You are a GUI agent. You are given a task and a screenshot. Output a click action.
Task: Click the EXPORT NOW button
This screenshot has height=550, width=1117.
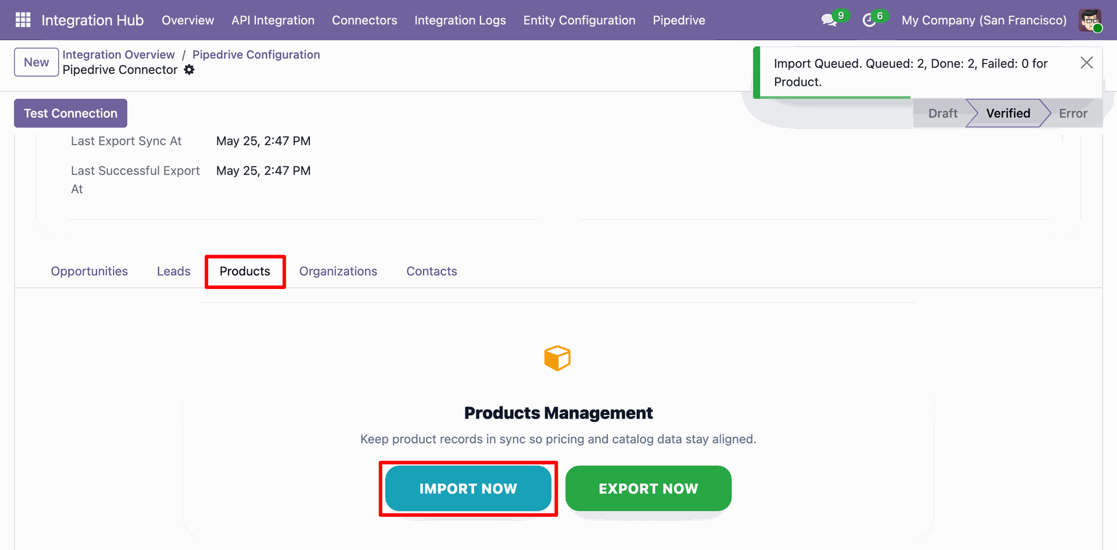648,488
